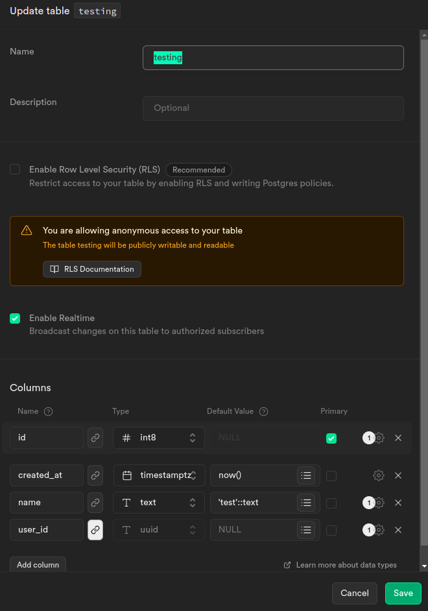Open settings gear for name column
Screen dimensions: 428x611
coord(379,503)
